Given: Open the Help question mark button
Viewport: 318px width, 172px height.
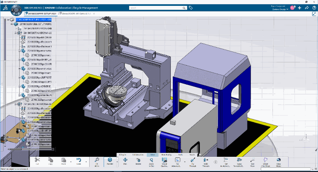Looking at the screenshot, I should coord(314,7).
